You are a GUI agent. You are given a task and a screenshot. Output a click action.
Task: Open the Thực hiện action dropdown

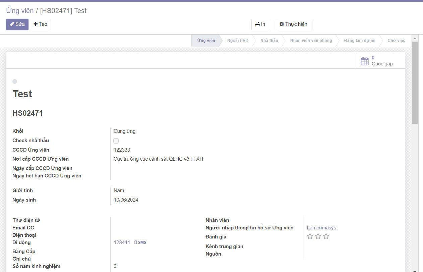click(x=294, y=24)
